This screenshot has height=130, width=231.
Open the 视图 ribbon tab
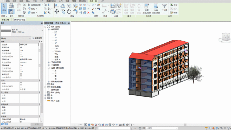[67, 1]
